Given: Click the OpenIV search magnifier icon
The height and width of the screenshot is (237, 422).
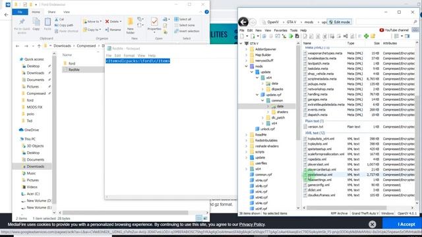Looking at the screenshot, I should pos(415,22).
